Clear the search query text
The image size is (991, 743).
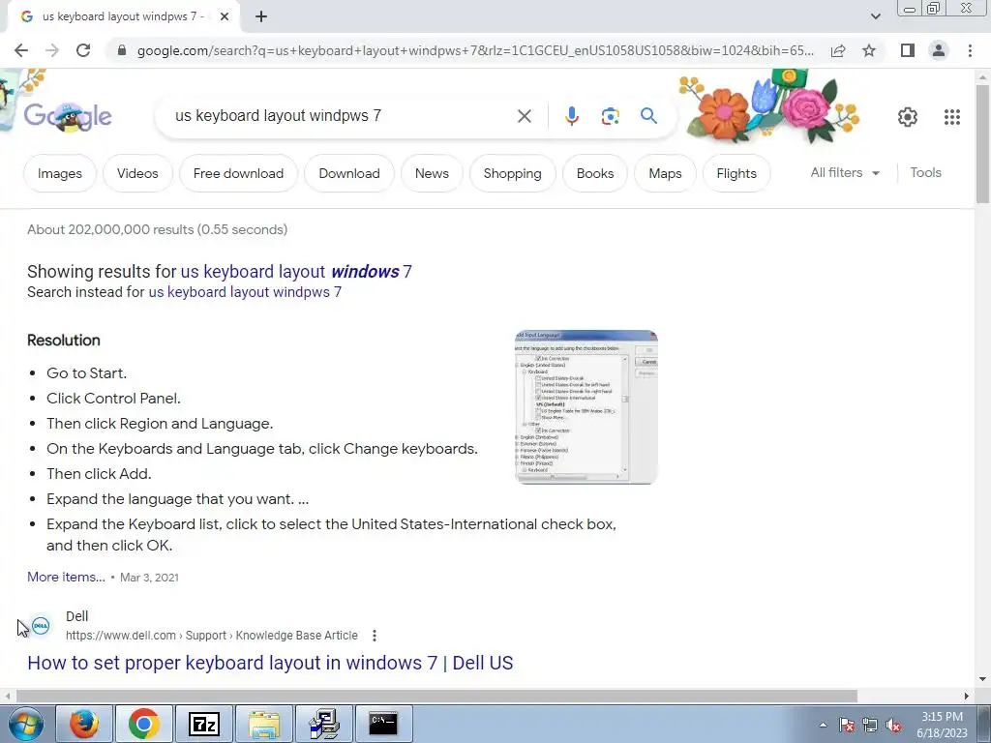[x=524, y=116]
